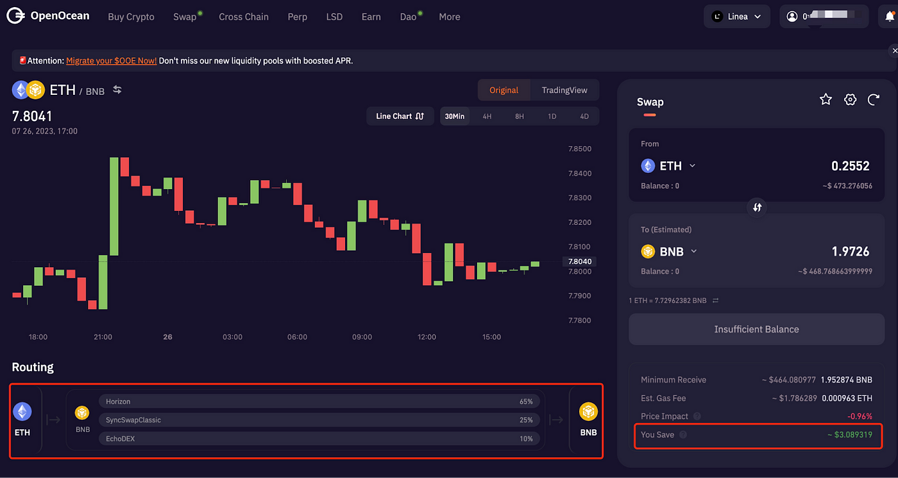Click the Est. Gas Fee value 0.000963 ETH

point(847,399)
